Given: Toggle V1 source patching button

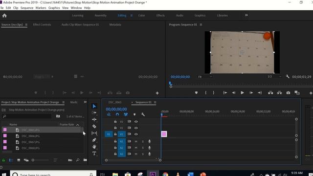Looking at the screenshot, I should 109,134.
